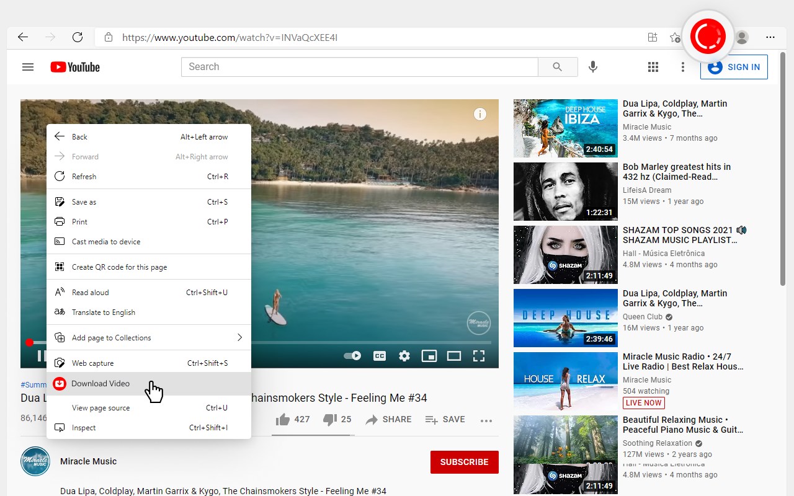
Task: Click the SAVE to playlist button
Action: coord(445,420)
